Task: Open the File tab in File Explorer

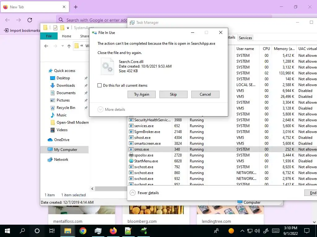Action: coord(49,36)
